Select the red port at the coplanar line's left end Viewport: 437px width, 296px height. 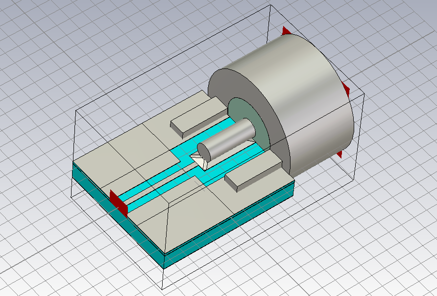point(119,204)
